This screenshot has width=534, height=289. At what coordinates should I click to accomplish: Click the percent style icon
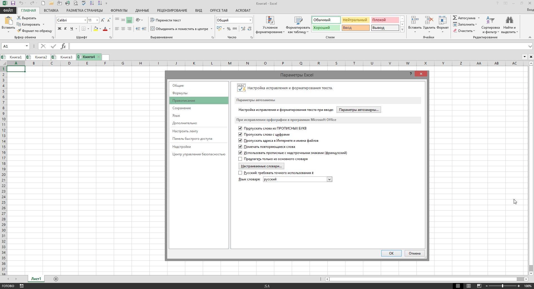[229, 29]
